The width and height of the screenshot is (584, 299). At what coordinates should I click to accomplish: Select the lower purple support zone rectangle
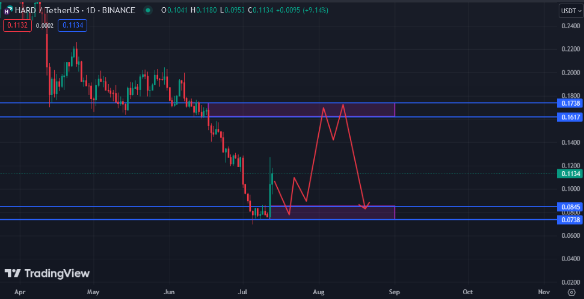[332, 213]
